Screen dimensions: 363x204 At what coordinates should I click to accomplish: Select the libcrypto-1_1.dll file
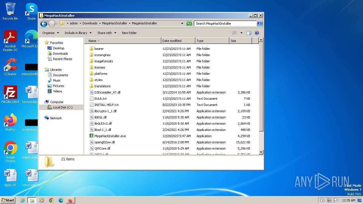[105, 111]
